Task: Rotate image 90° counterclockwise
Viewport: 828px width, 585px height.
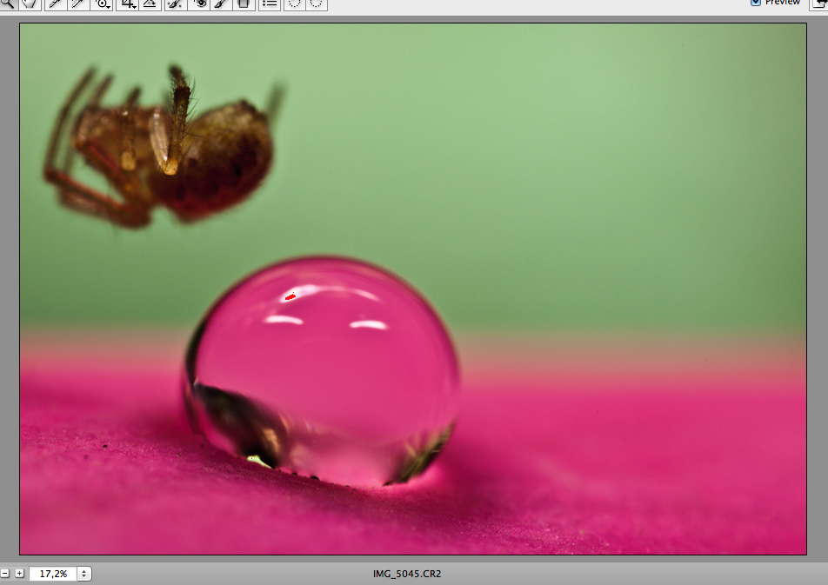Action: (294, 3)
